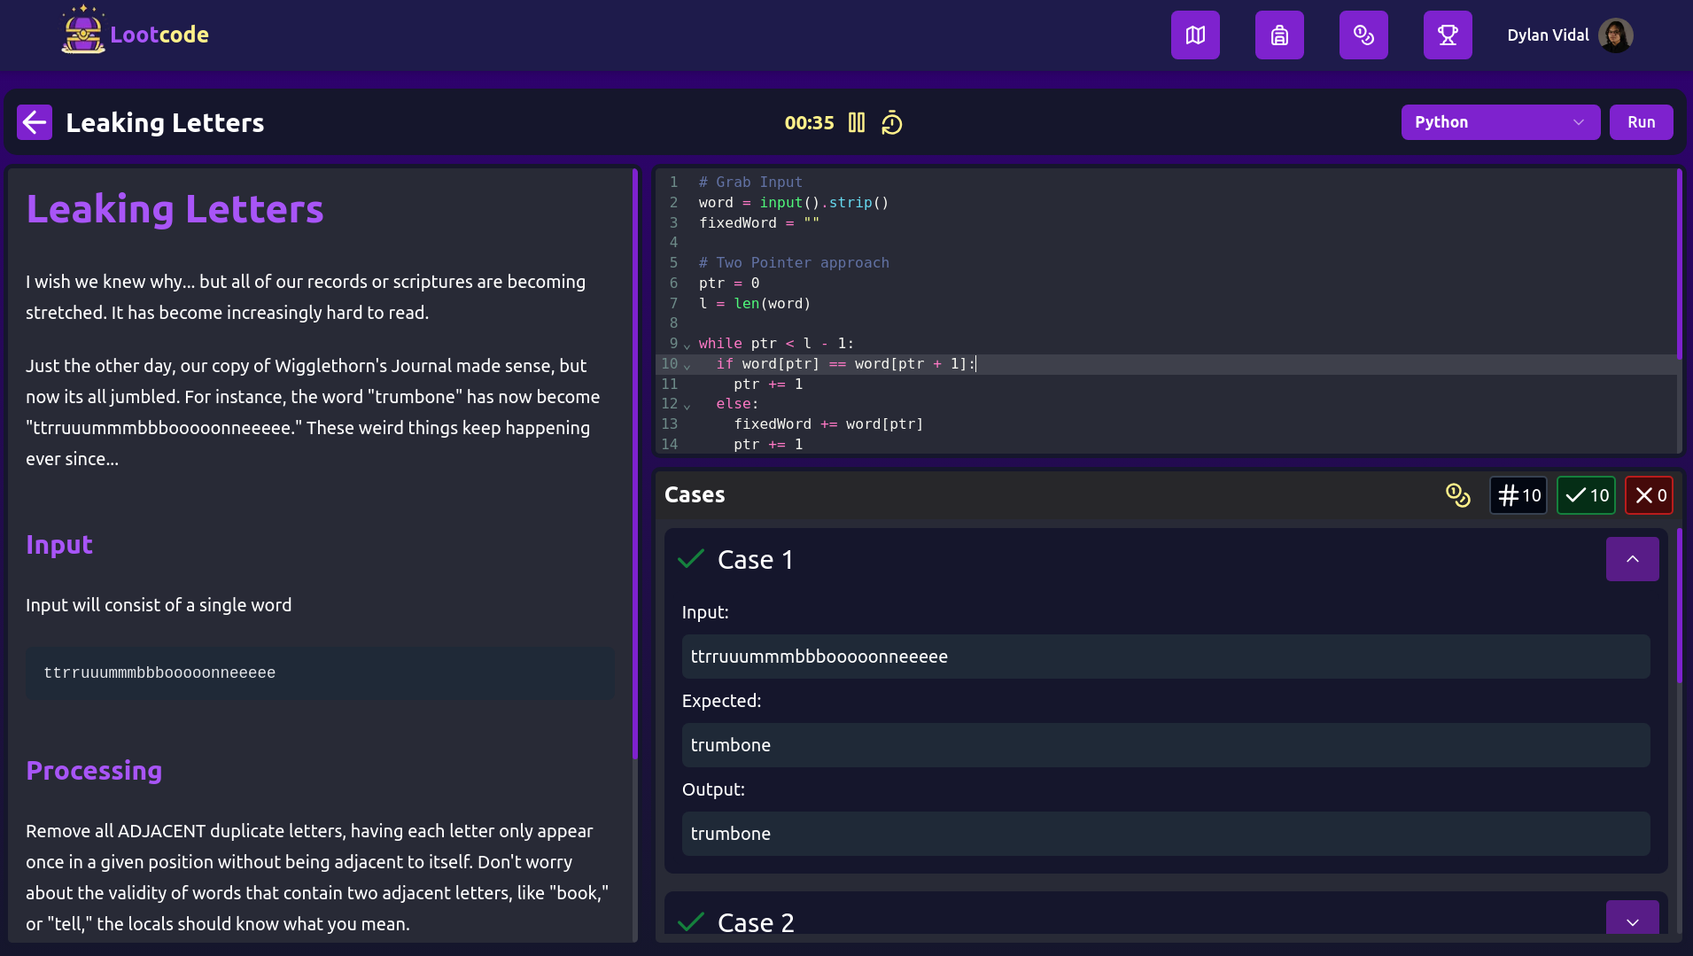Click the Processing section heading
This screenshot has width=1693, height=956.
click(x=94, y=770)
